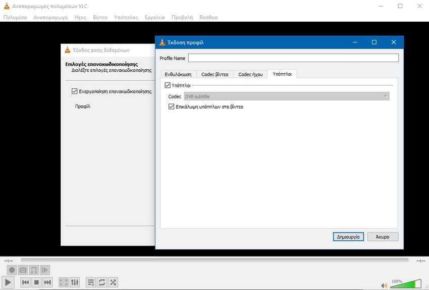Open the Υπότιτλος menu
This screenshot has height=290, width=429.
tap(126, 17)
